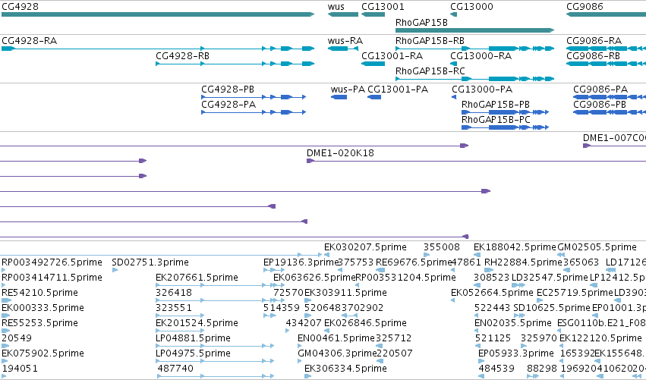Open the CG13001 gene label
Image resolution: width=646 pixels, height=380 pixels.
pyautogui.click(x=383, y=7)
